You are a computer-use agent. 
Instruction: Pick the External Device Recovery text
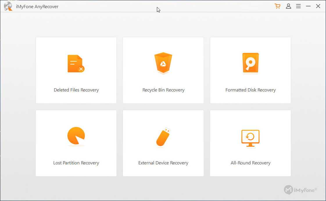pos(163,163)
